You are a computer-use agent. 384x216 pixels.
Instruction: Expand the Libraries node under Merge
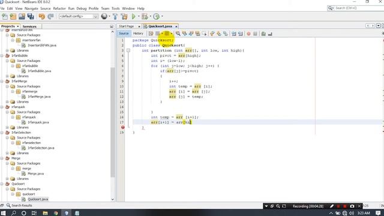[x=7, y=179]
